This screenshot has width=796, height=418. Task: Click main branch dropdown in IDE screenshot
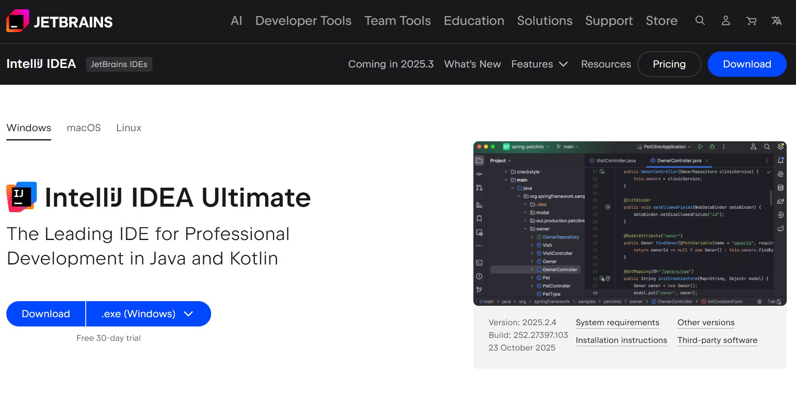pos(568,147)
